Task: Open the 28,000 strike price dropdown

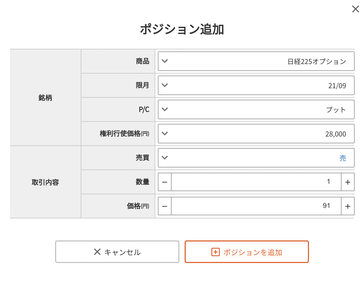Action: coord(256,134)
